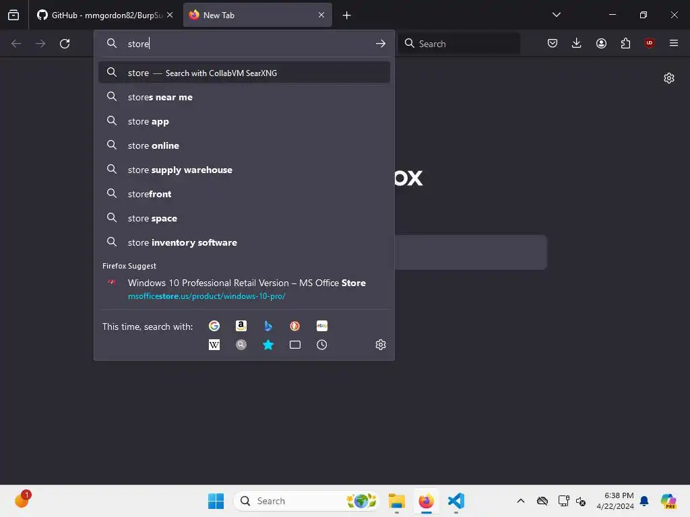Expand the list all tabs chevron
The image size is (690, 517).
click(556, 15)
